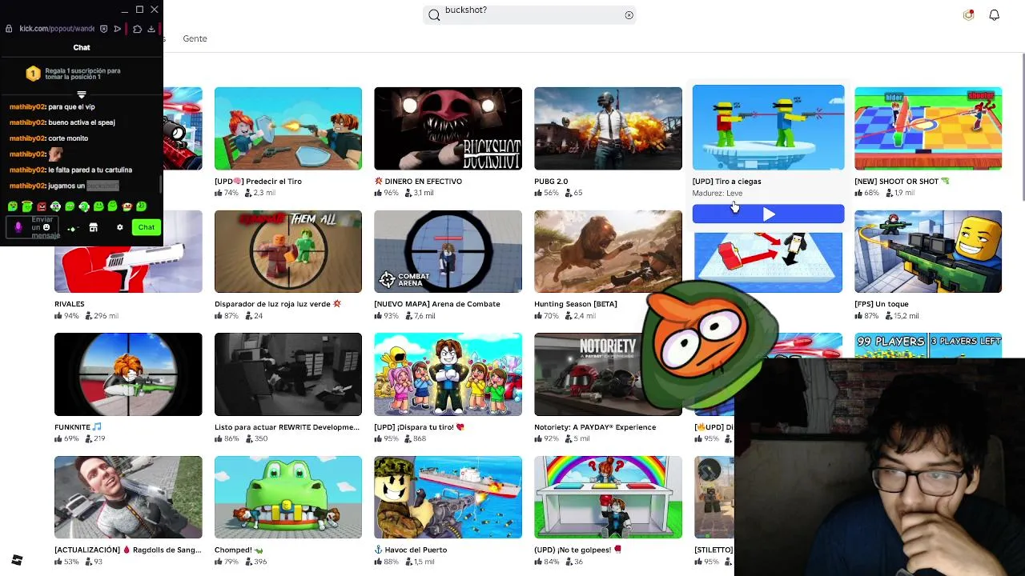1025x576 pixels.
Task: Open PUBG 2.0 game thumbnail
Action: [x=608, y=128]
